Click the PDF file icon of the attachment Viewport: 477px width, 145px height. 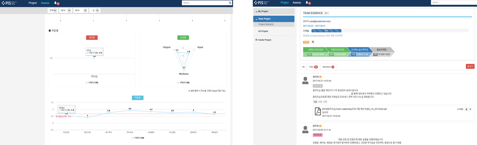coord(318,111)
